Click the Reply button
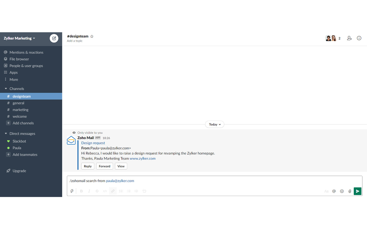 (88, 166)
